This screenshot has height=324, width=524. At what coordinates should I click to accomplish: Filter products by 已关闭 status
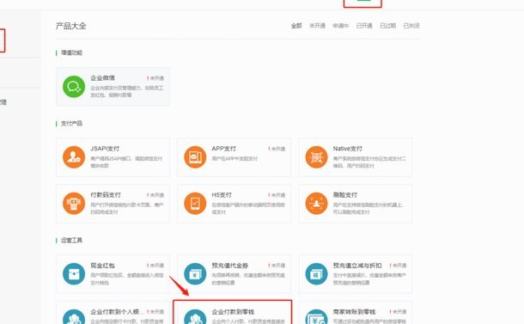pos(411,26)
